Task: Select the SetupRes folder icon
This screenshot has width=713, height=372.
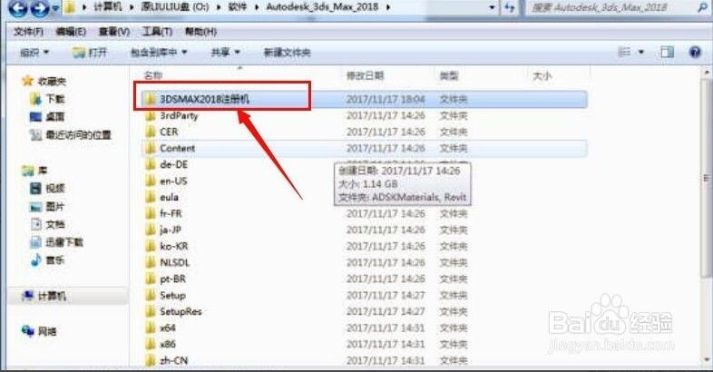Action: coord(151,311)
